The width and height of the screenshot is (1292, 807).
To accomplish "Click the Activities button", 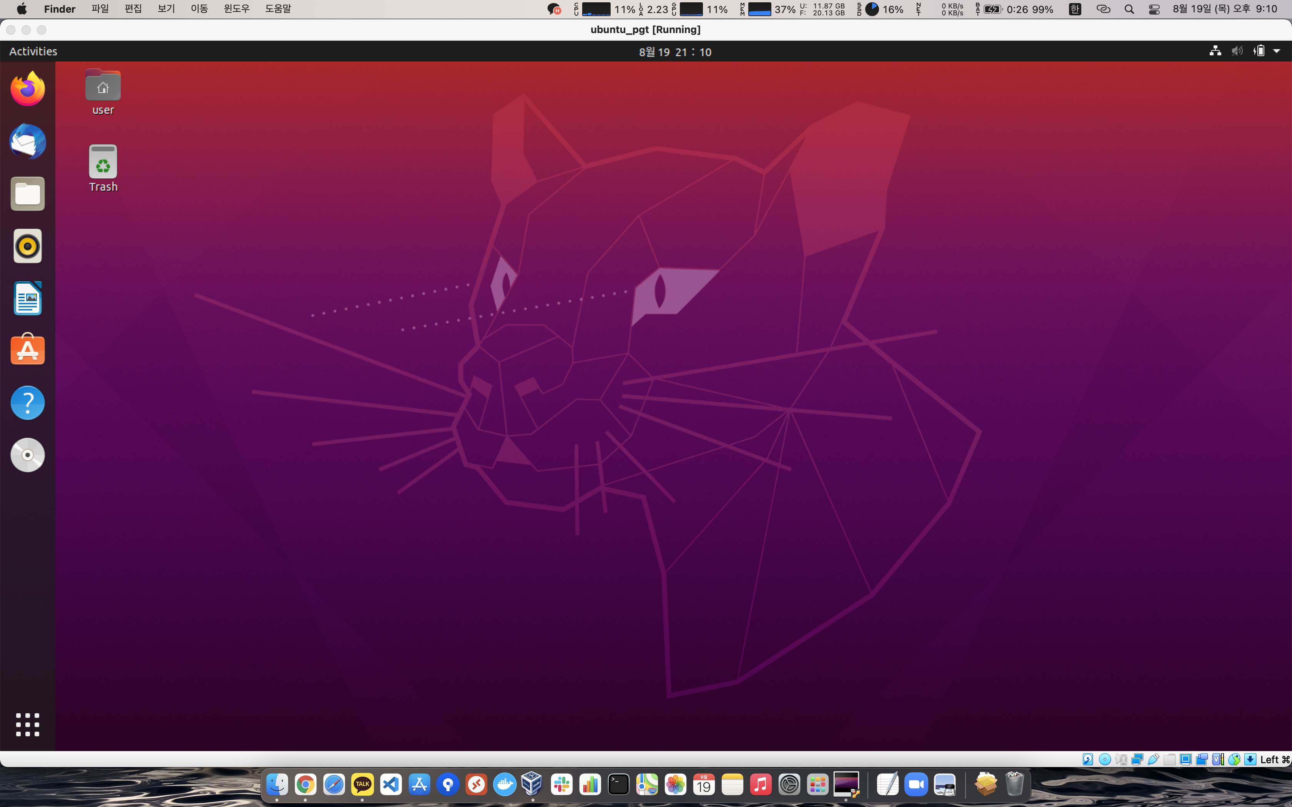I will 33,51.
